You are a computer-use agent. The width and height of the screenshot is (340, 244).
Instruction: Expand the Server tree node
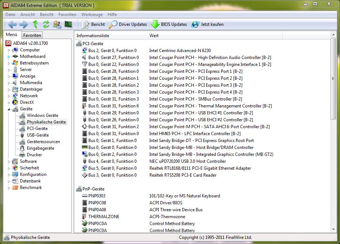click(9, 70)
